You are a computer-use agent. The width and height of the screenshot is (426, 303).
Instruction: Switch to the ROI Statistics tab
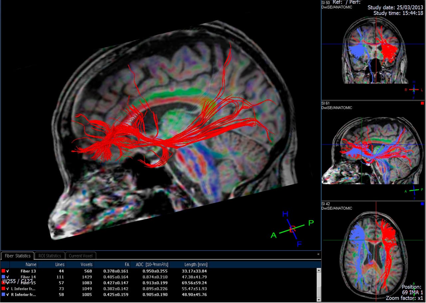49,256
